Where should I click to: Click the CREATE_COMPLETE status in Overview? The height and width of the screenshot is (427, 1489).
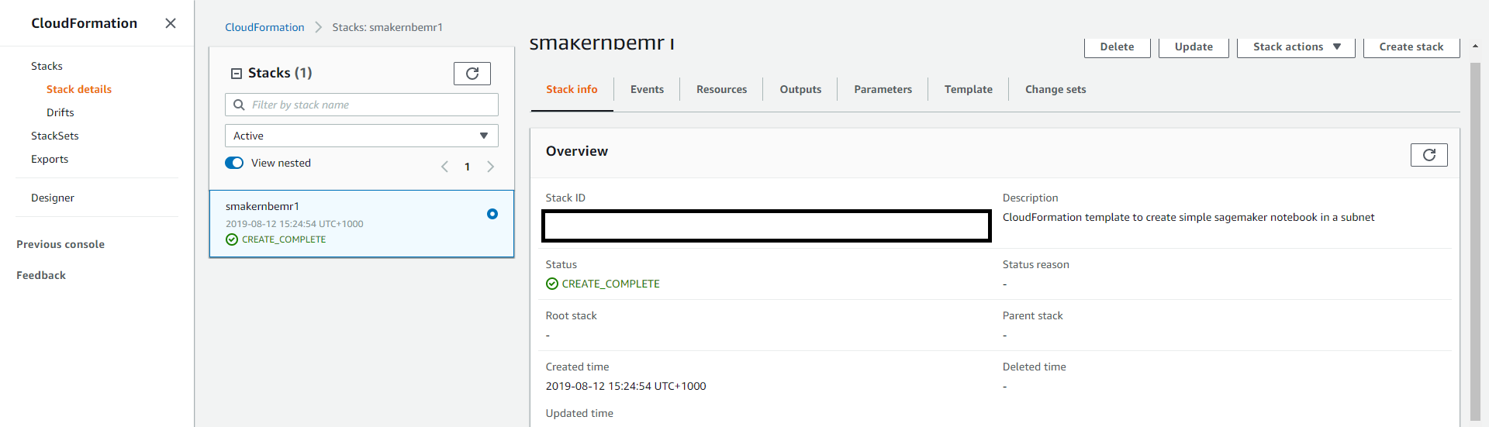coord(610,284)
